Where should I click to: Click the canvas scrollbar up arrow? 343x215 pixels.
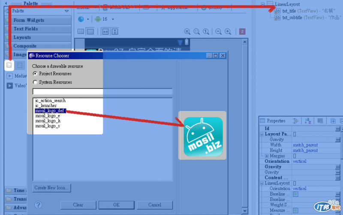(245, 42)
